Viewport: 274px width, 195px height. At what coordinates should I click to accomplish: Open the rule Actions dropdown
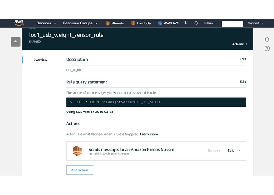click(240, 44)
